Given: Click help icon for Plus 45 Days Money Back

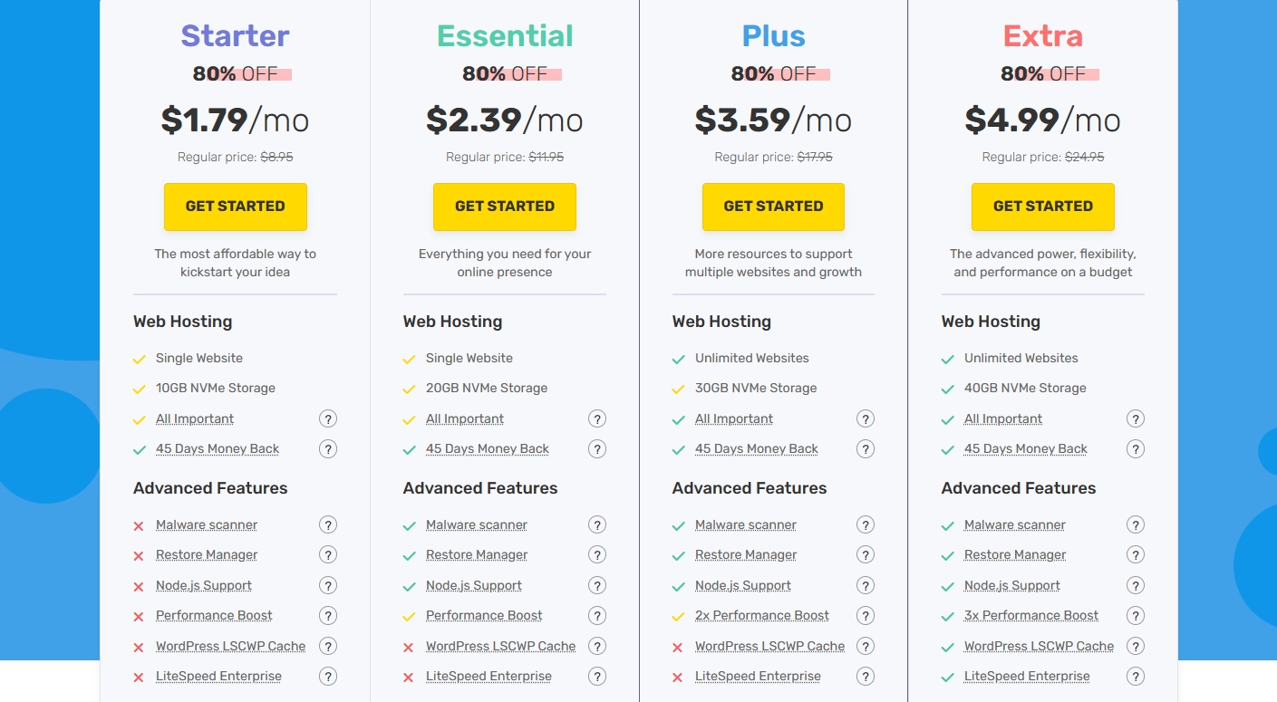Looking at the screenshot, I should tap(866, 448).
